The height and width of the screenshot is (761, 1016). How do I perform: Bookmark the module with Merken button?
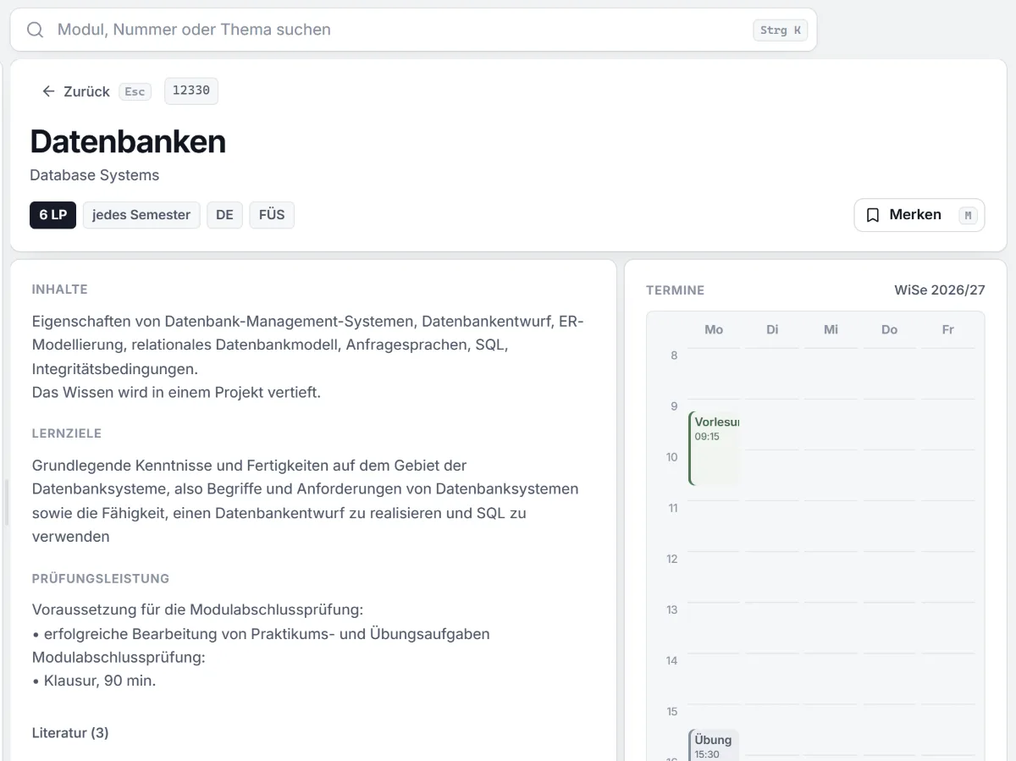pyautogui.click(x=919, y=215)
